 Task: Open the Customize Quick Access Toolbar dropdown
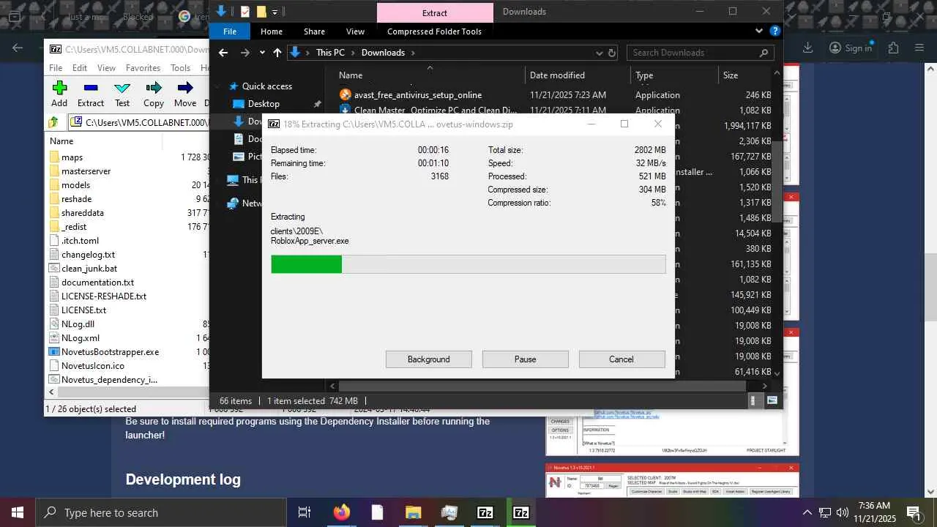(x=275, y=12)
